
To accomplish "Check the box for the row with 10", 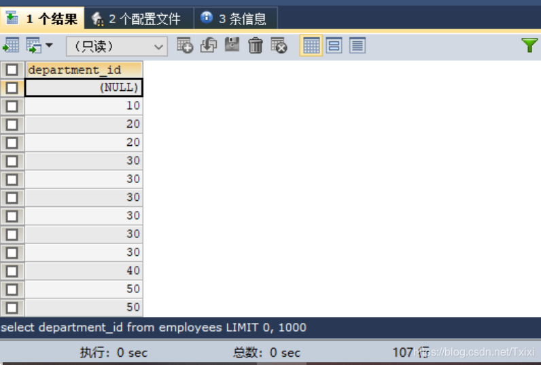I will pos(12,106).
